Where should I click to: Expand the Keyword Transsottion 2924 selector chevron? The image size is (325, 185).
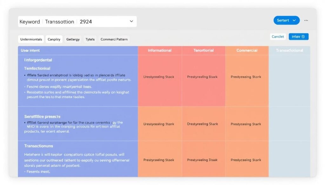131,21
